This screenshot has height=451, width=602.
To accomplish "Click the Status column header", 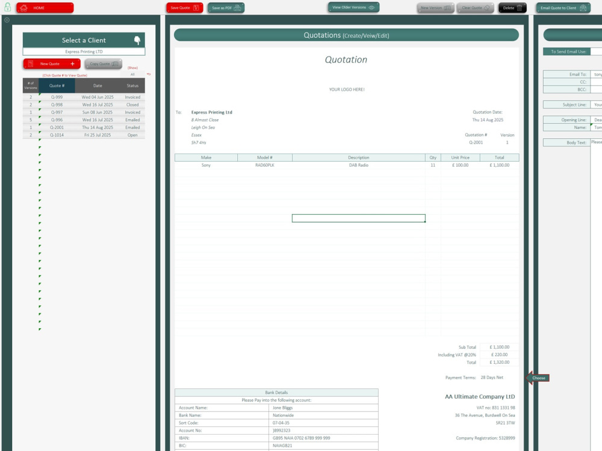I will coord(132,85).
